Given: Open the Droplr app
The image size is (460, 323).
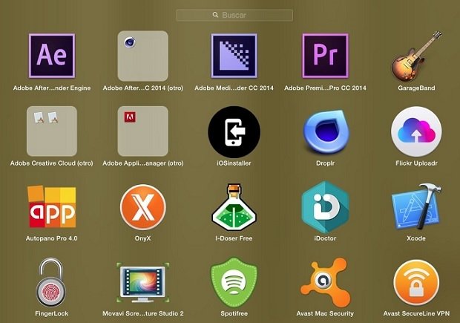Looking at the screenshot, I should (x=326, y=132).
